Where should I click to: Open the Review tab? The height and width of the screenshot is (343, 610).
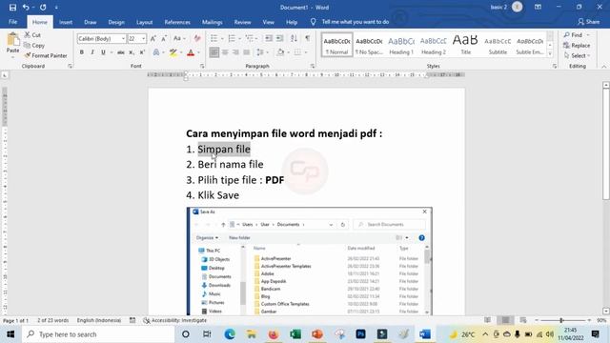coord(242,22)
